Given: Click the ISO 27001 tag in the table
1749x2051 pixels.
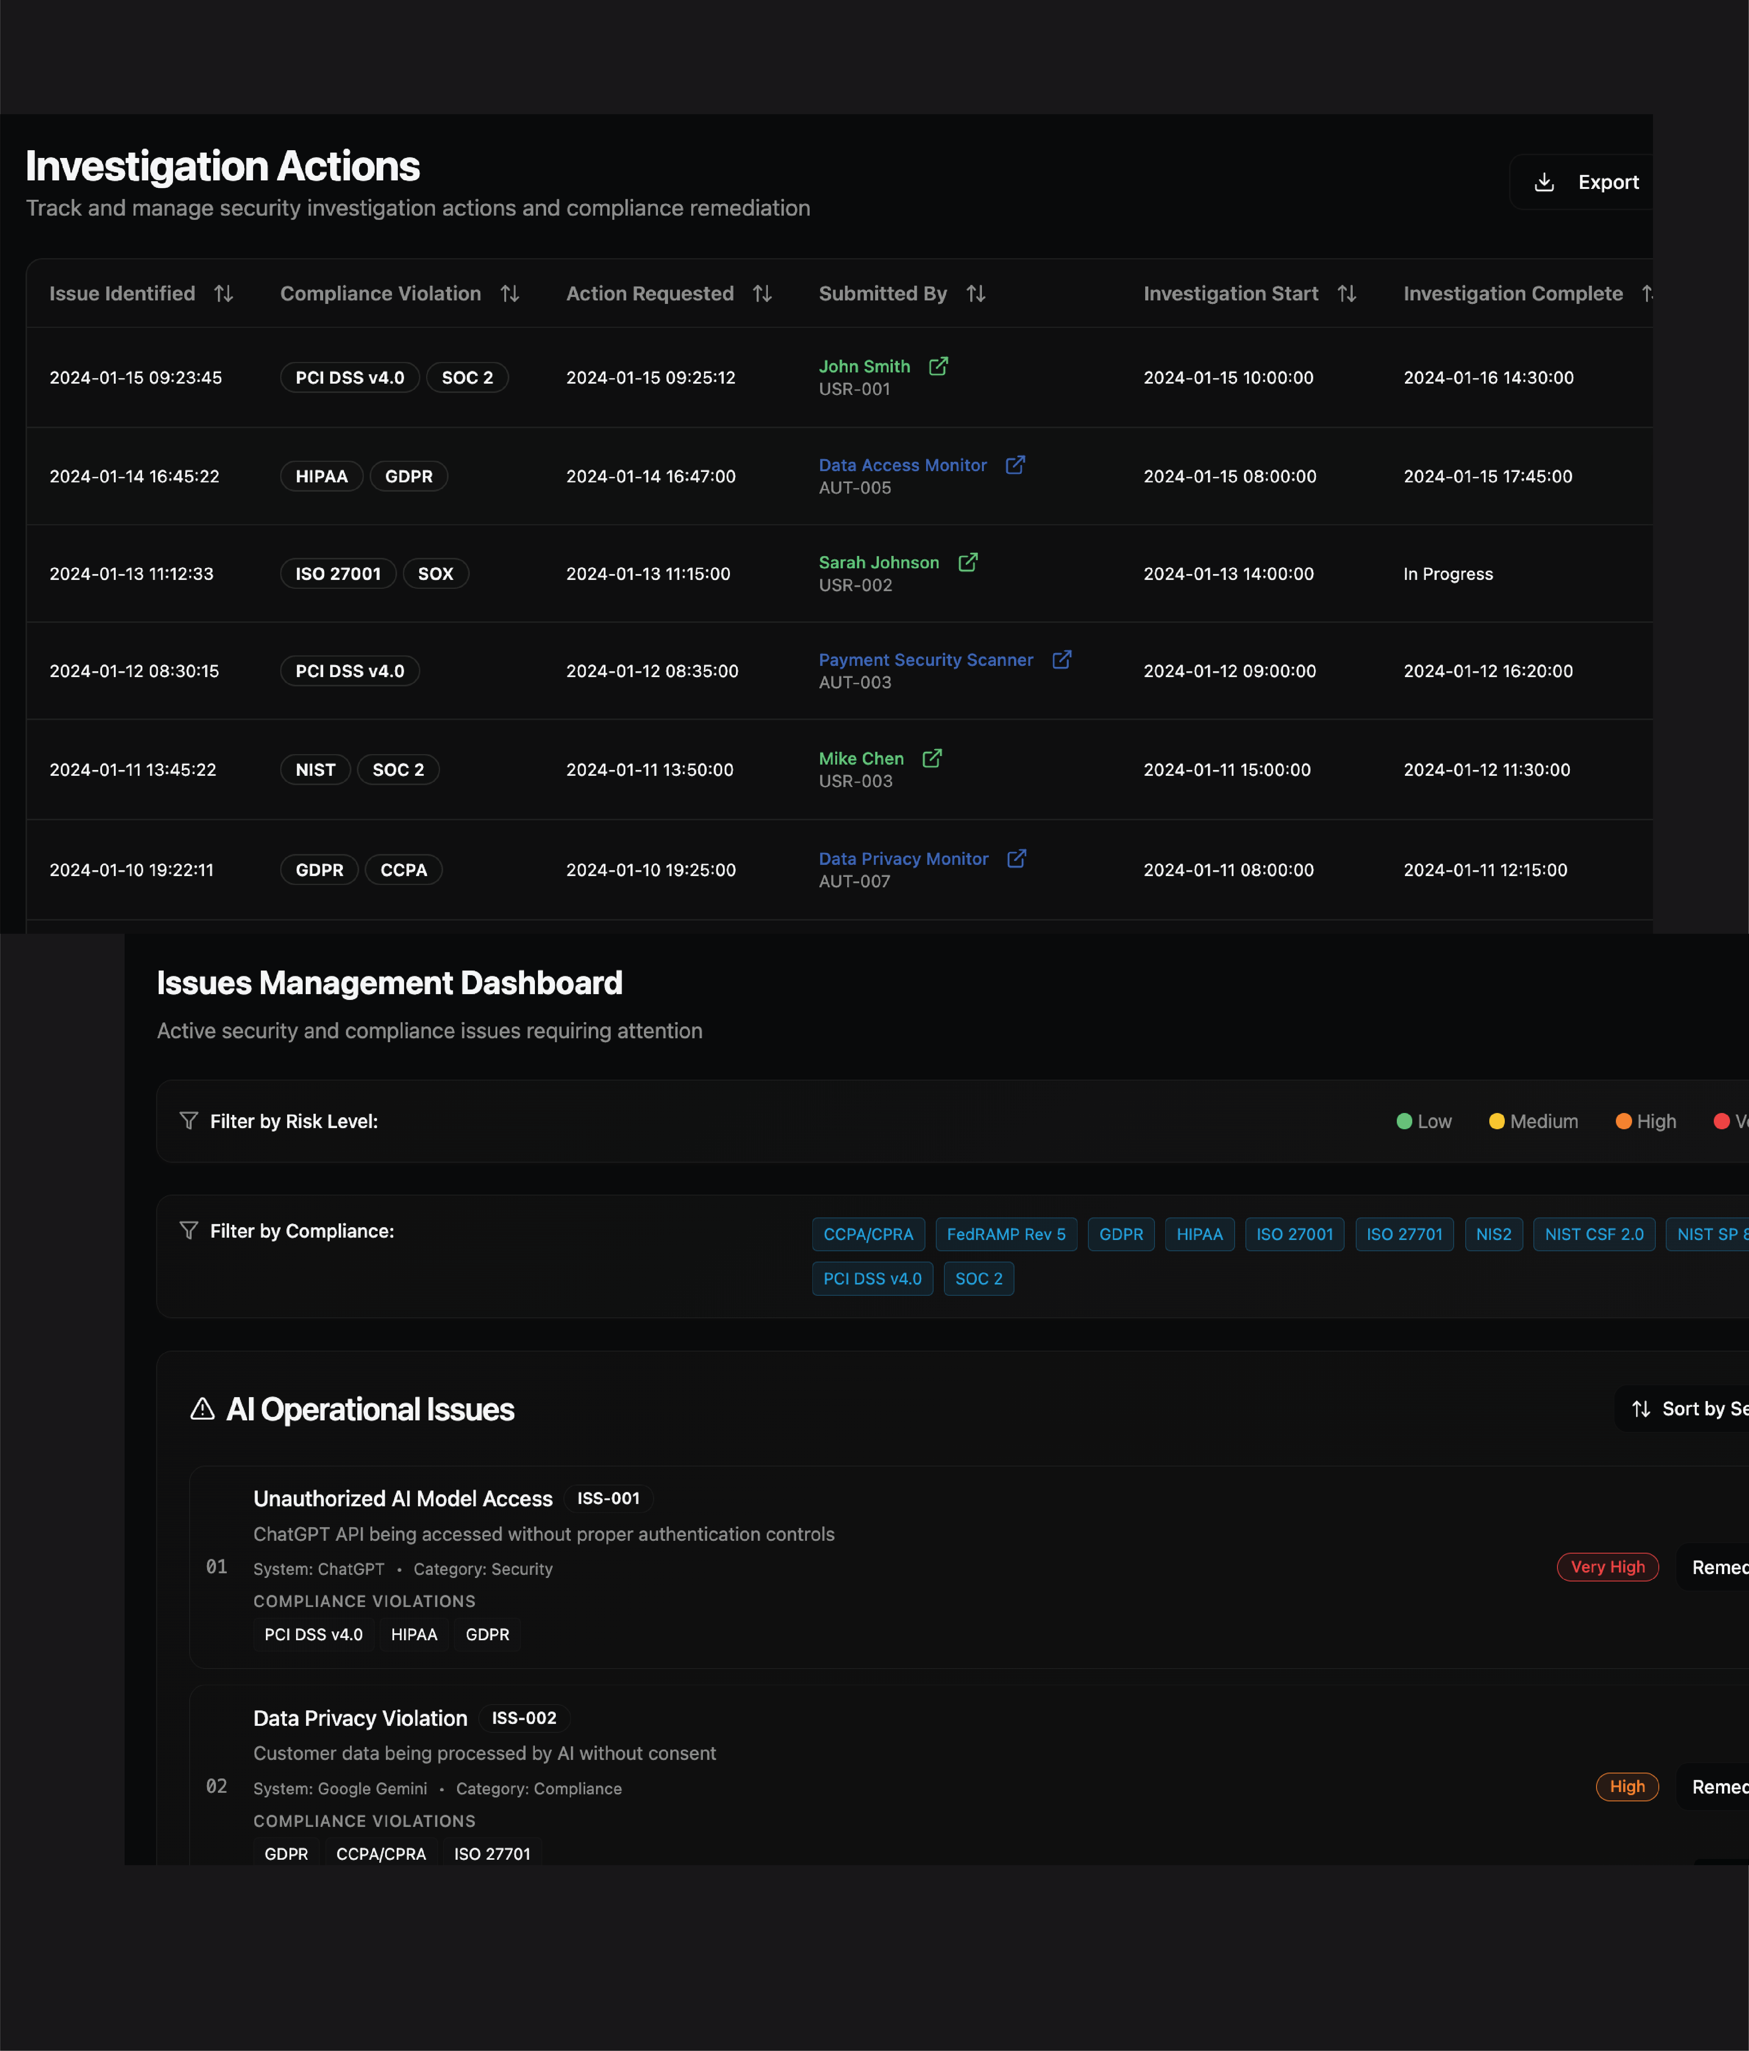Looking at the screenshot, I should coord(339,574).
